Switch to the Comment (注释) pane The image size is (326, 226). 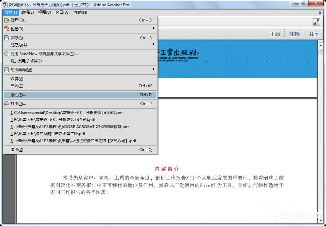tap(294, 34)
